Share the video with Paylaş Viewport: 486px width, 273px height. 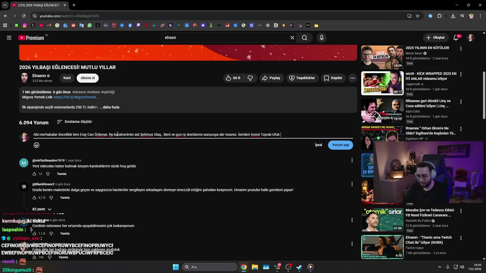tap(271, 78)
